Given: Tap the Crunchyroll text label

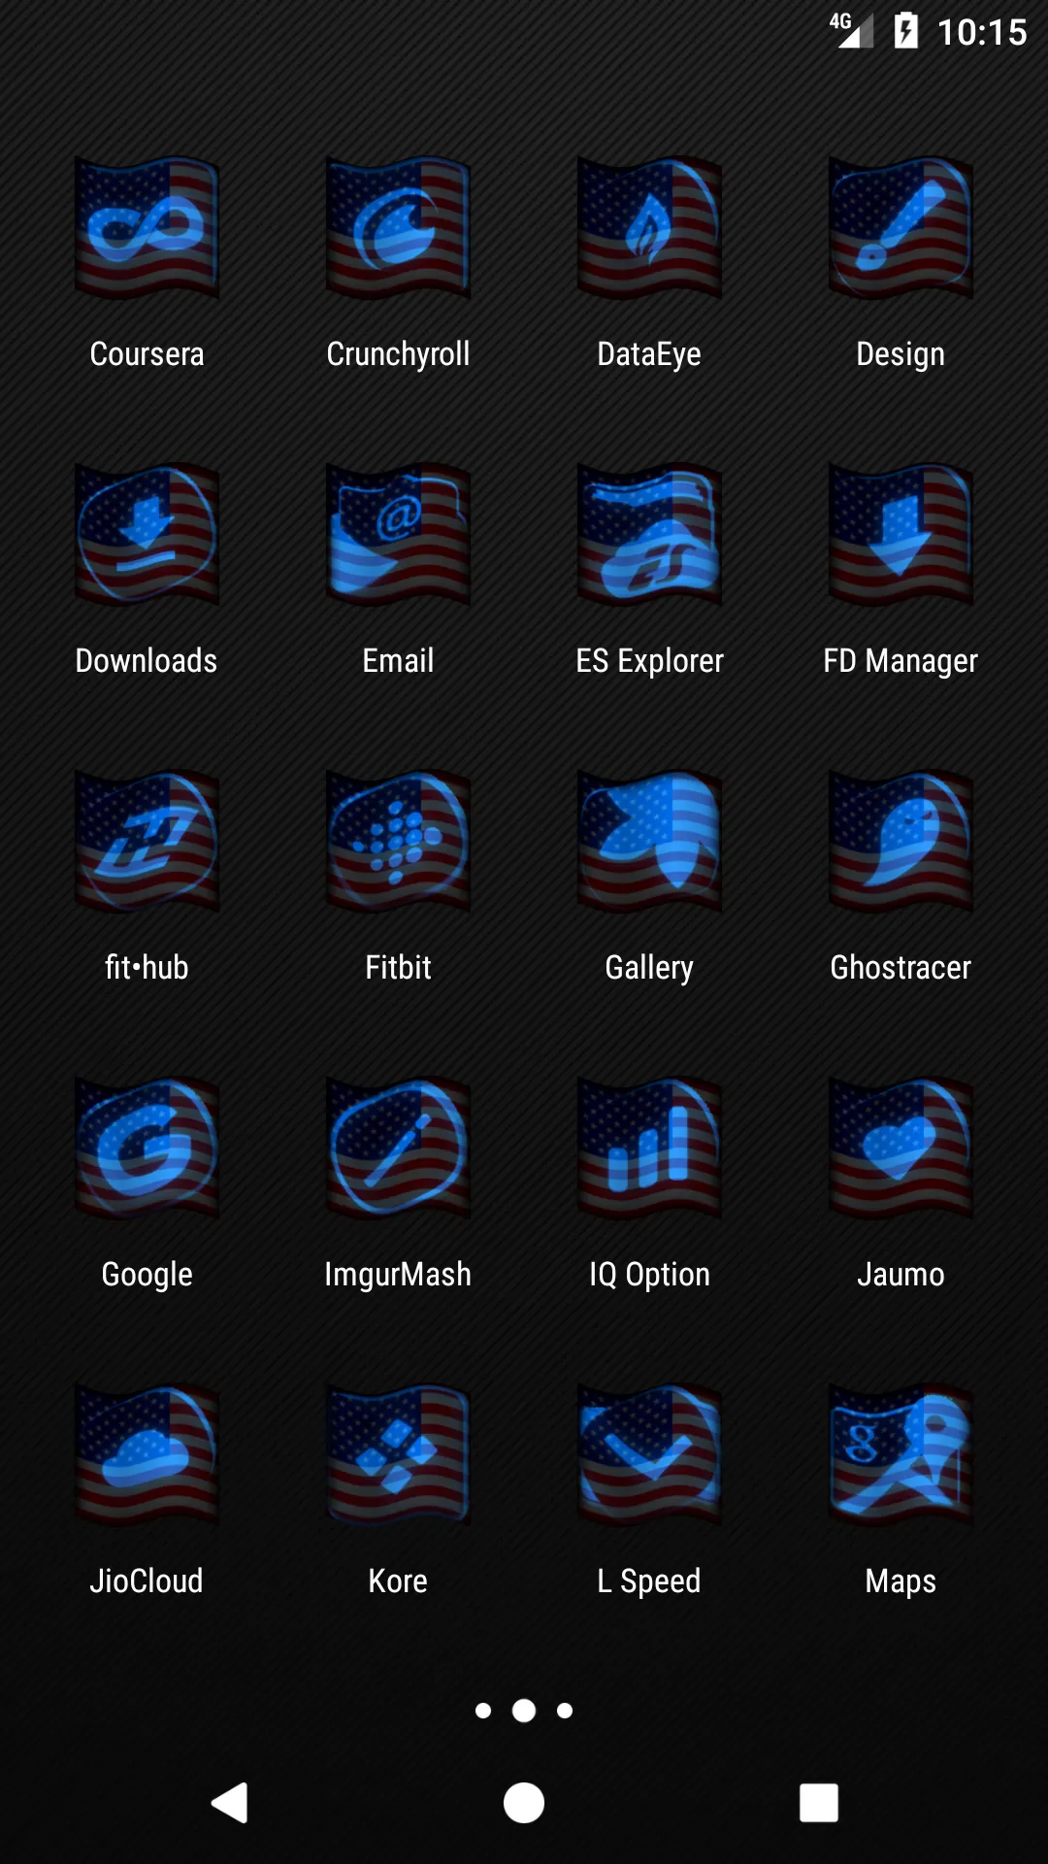Looking at the screenshot, I should point(398,354).
